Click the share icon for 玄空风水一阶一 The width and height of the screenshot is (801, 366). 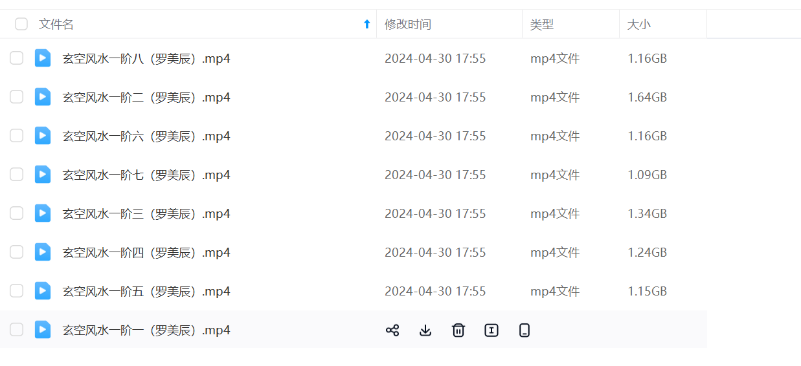point(392,330)
